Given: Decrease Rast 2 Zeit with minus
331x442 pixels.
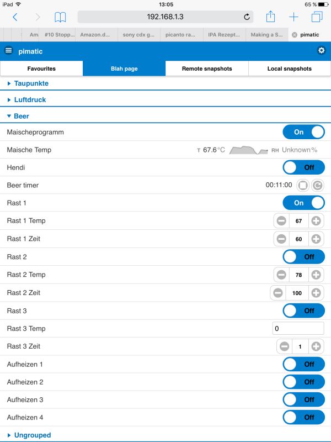Looking at the screenshot, I should coord(278,293).
